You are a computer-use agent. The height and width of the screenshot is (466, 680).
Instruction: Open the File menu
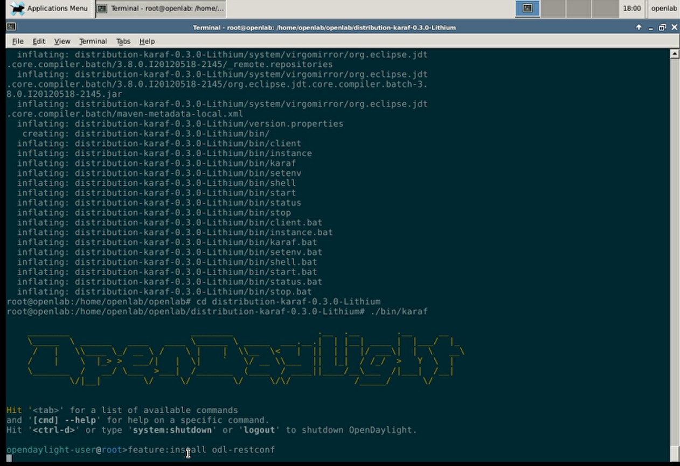(x=18, y=41)
